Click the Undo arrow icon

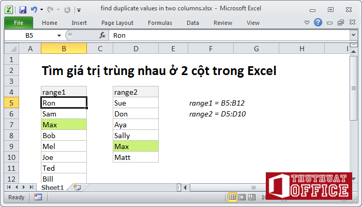point(34,9)
